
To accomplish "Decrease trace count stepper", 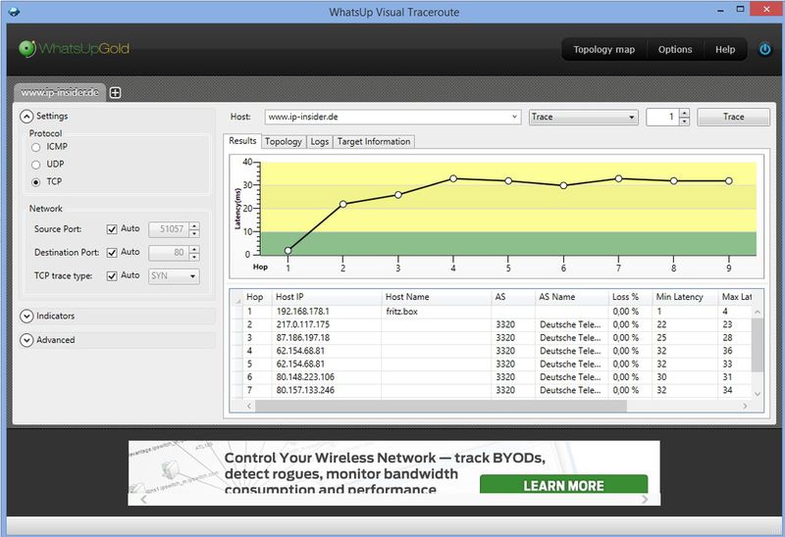I will tap(685, 122).
